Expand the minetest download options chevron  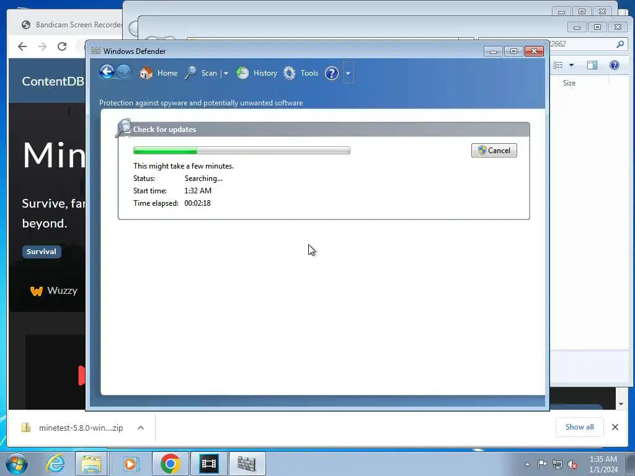click(x=141, y=428)
